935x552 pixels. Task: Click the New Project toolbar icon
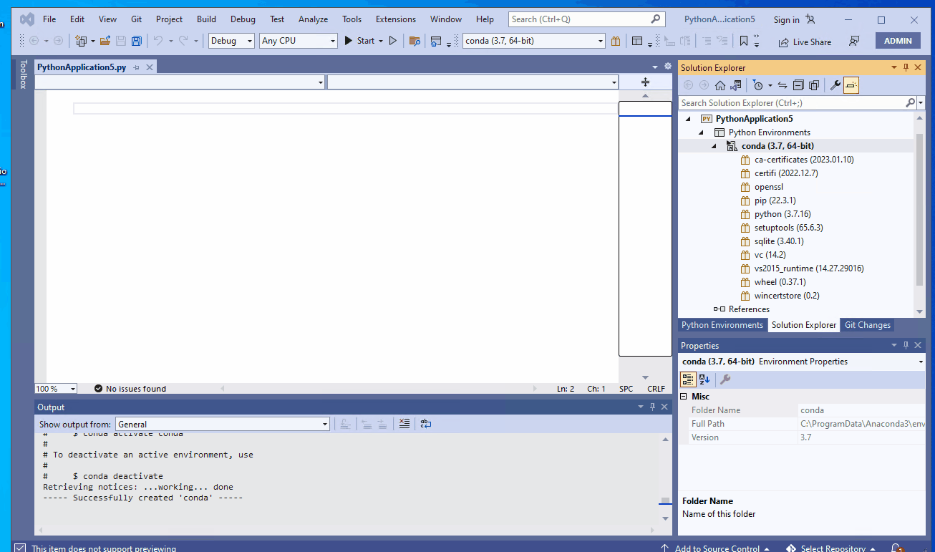pos(81,41)
